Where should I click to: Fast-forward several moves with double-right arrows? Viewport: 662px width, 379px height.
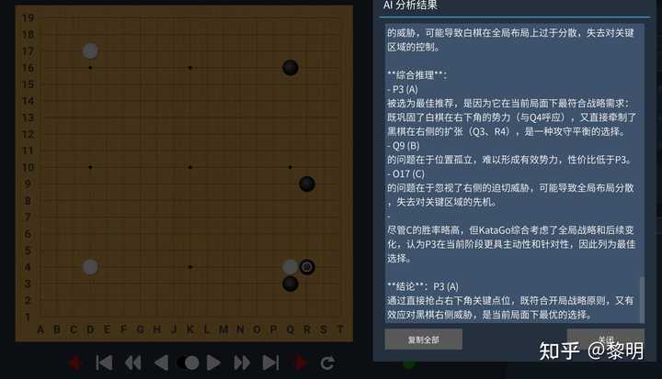242,363
